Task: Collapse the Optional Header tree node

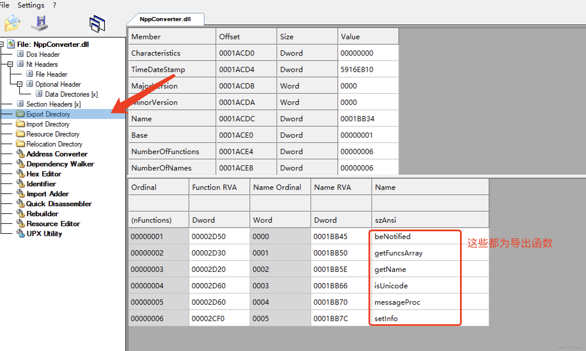Action: coord(20,84)
